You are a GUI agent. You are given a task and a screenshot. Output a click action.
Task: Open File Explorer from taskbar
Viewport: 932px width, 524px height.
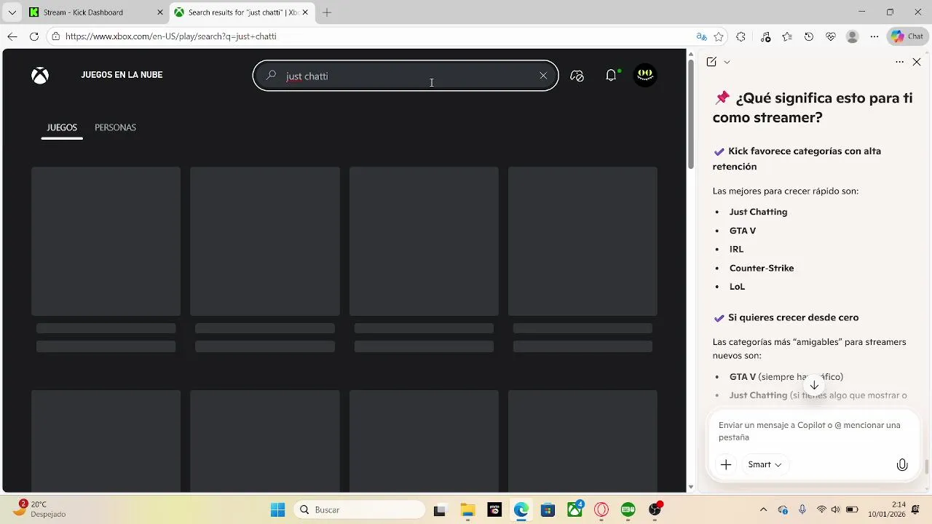click(x=467, y=510)
